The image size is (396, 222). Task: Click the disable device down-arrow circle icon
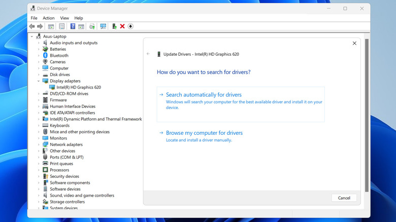click(130, 26)
